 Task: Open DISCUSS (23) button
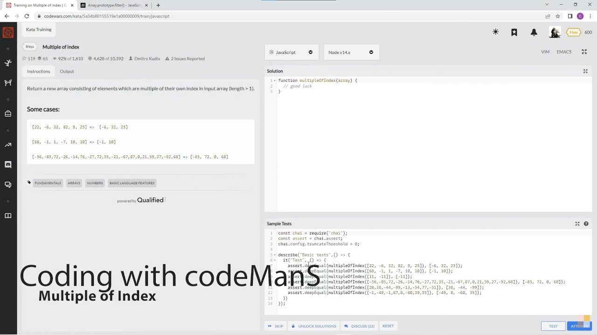[x=359, y=326]
